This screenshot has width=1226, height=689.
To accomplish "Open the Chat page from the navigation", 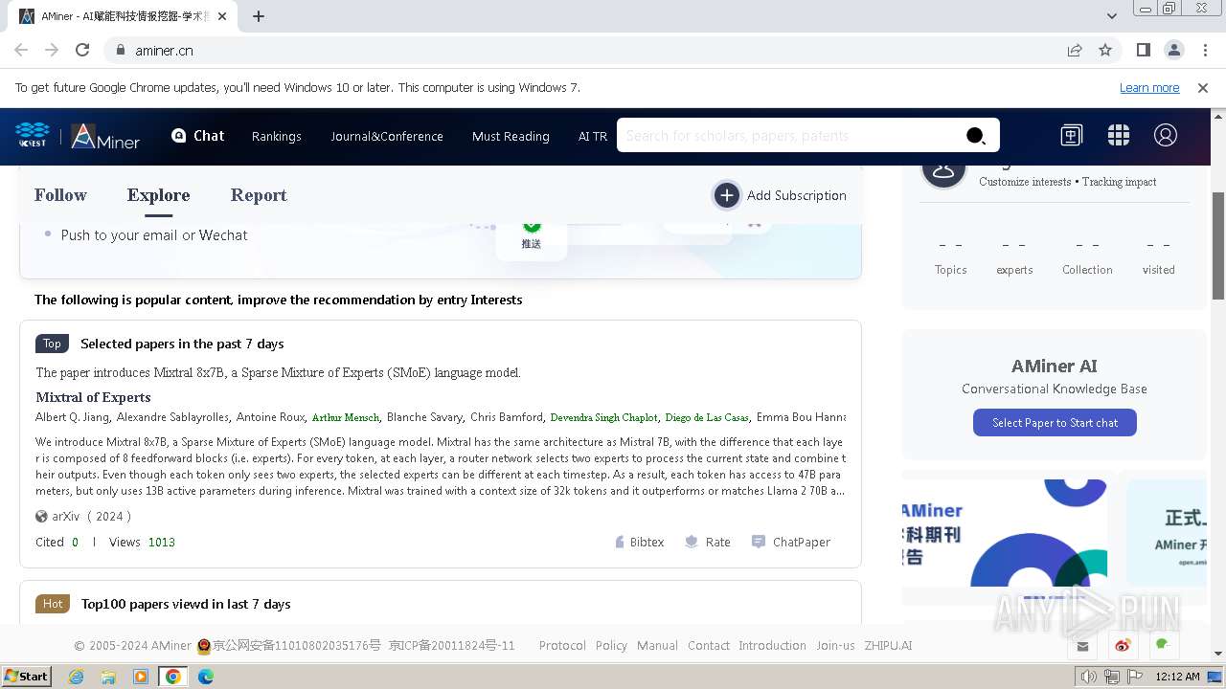I will tap(197, 136).
